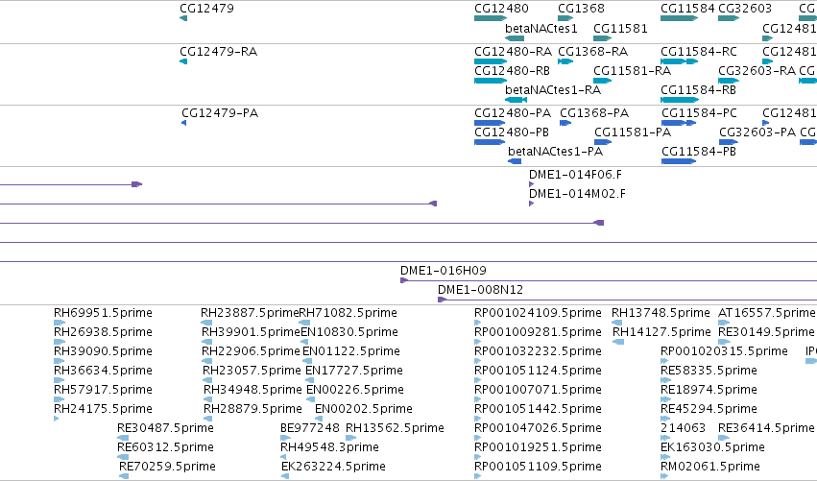The width and height of the screenshot is (817, 481).
Task: Select the CG11584-RB transcript bar
Action: coord(680,100)
